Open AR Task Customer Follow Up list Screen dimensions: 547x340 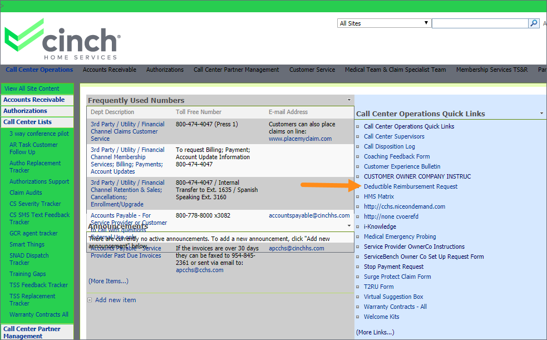[33, 148]
